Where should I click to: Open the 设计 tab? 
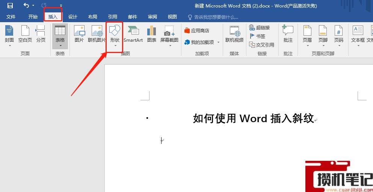click(x=73, y=17)
